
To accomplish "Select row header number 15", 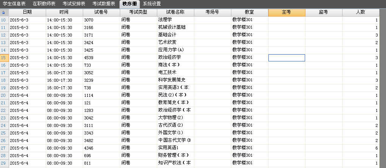I will pyautogui.click(x=4, y=58).
